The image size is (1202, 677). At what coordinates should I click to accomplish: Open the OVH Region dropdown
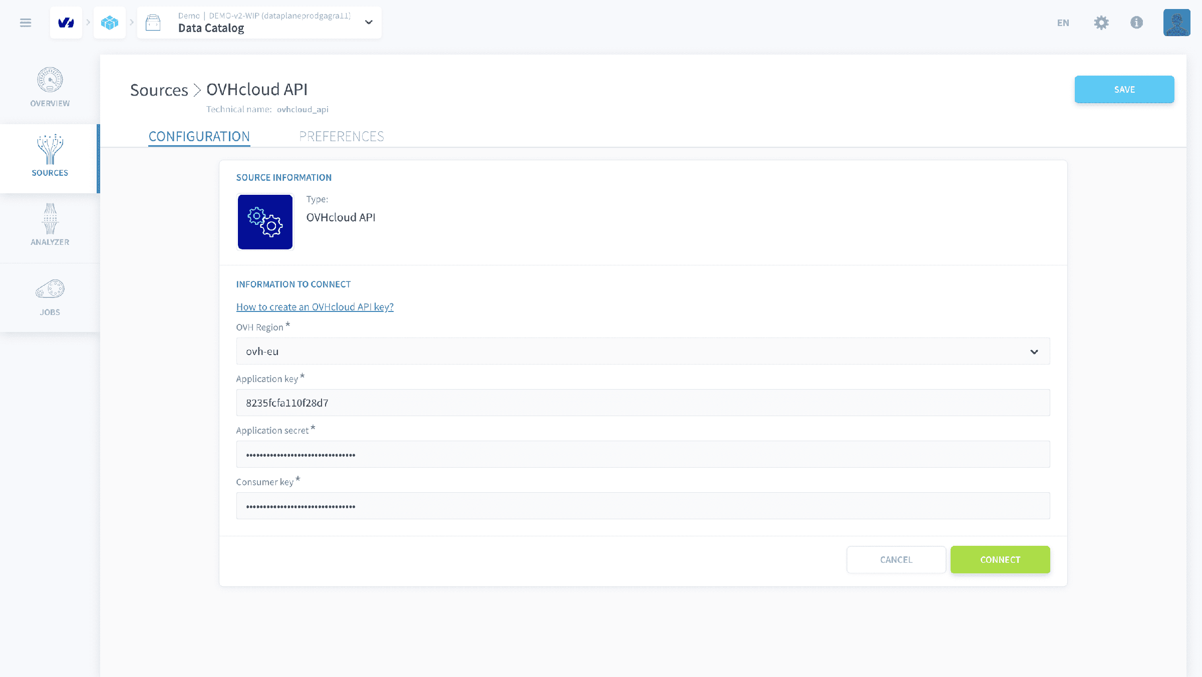pos(643,352)
